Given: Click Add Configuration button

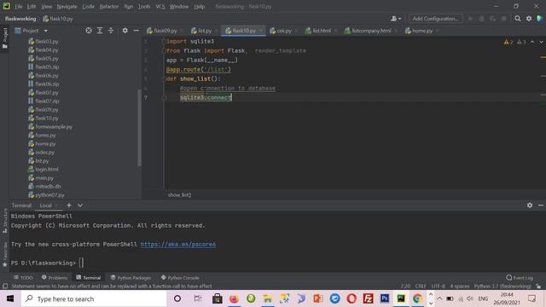Looking at the screenshot, I should click(436, 19).
